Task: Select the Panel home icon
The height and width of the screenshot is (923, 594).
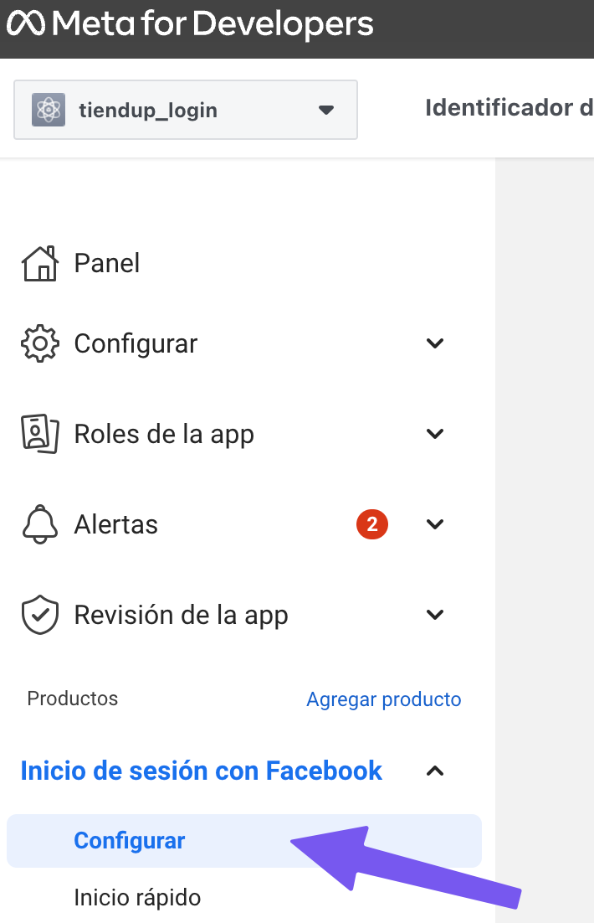Action: (39, 262)
